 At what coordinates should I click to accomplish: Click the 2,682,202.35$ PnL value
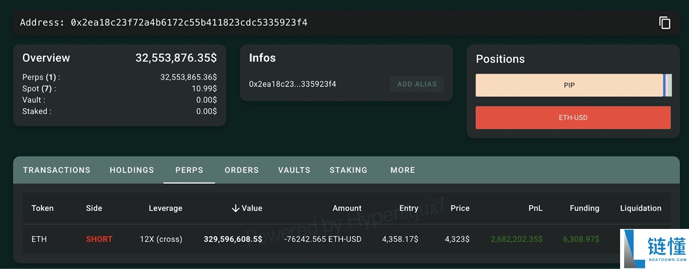click(517, 239)
